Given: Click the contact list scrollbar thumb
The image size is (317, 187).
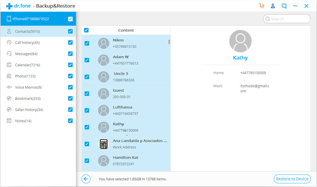Looking at the screenshot, I should (x=170, y=42).
